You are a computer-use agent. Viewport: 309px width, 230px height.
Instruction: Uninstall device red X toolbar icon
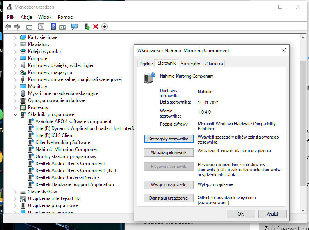(96, 26)
